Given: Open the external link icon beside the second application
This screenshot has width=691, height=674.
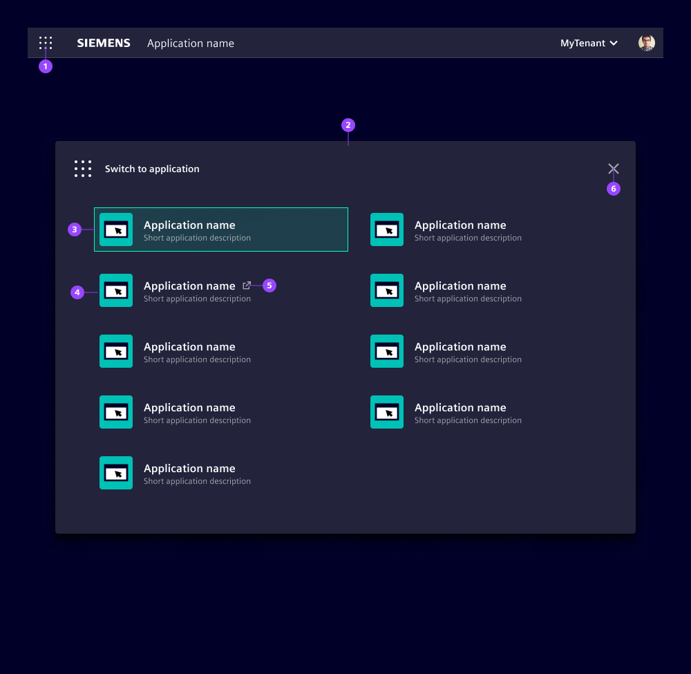Looking at the screenshot, I should pyautogui.click(x=247, y=285).
